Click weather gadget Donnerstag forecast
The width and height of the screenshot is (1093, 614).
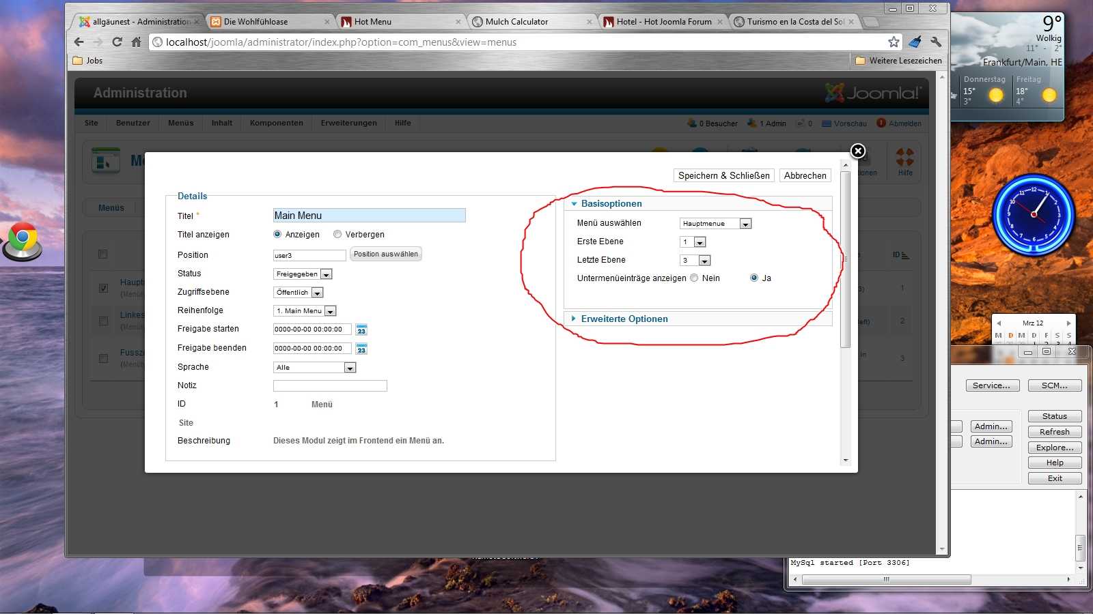(984, 91)
